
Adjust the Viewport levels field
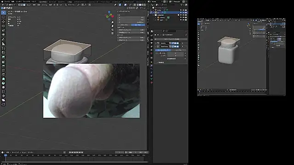click(x=175, y=53)
